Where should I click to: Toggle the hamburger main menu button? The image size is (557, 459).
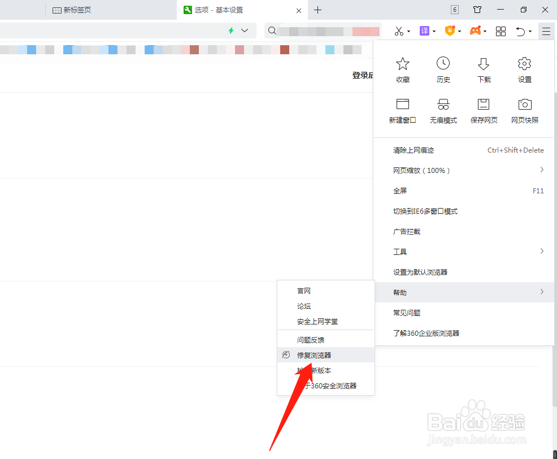[x=546, y=31]
